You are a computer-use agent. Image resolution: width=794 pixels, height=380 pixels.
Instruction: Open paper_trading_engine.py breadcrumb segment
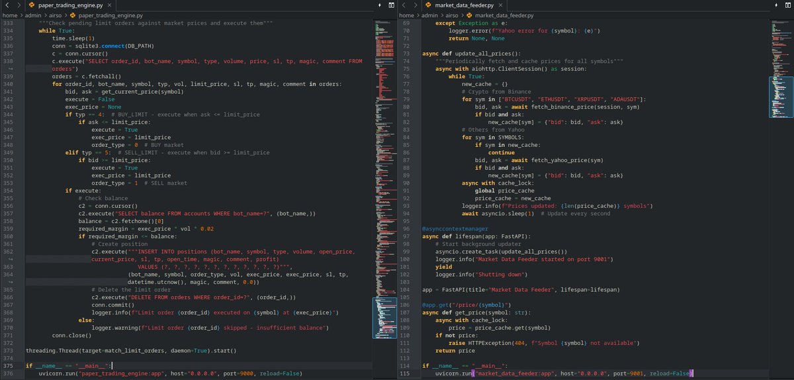[x=107, y=15]
